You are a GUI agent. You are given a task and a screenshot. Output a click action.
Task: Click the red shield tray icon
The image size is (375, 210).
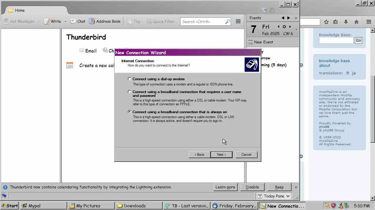(333, 206)
